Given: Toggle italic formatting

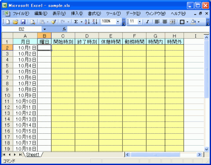Looking at the screenshot, I should coord(147,22).
